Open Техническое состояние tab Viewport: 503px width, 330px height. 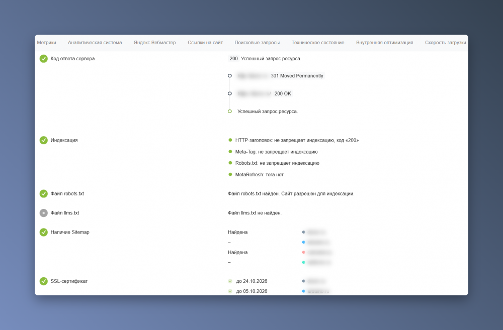click(317, 43)
